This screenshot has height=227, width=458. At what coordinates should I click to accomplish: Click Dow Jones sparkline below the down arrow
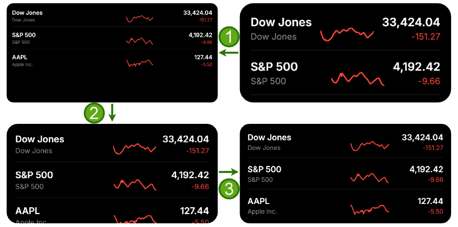click(x=134, y=148)
